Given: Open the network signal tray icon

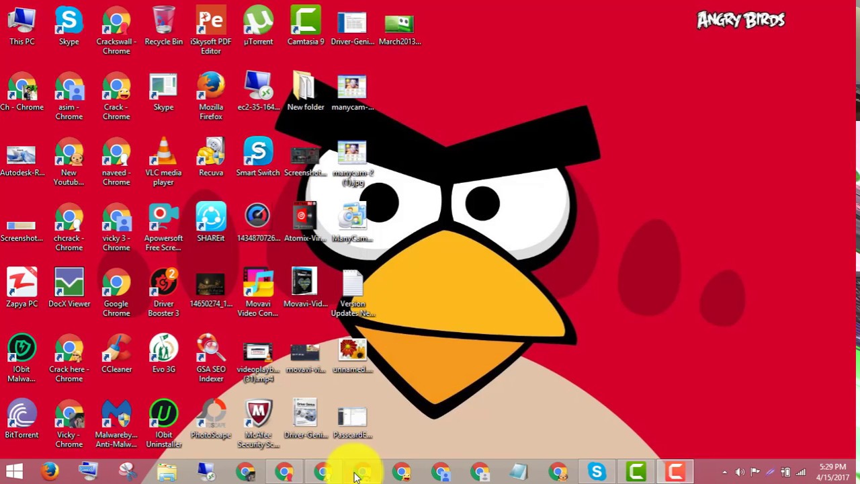Looking at the screenshot, I should click(801, 473).
